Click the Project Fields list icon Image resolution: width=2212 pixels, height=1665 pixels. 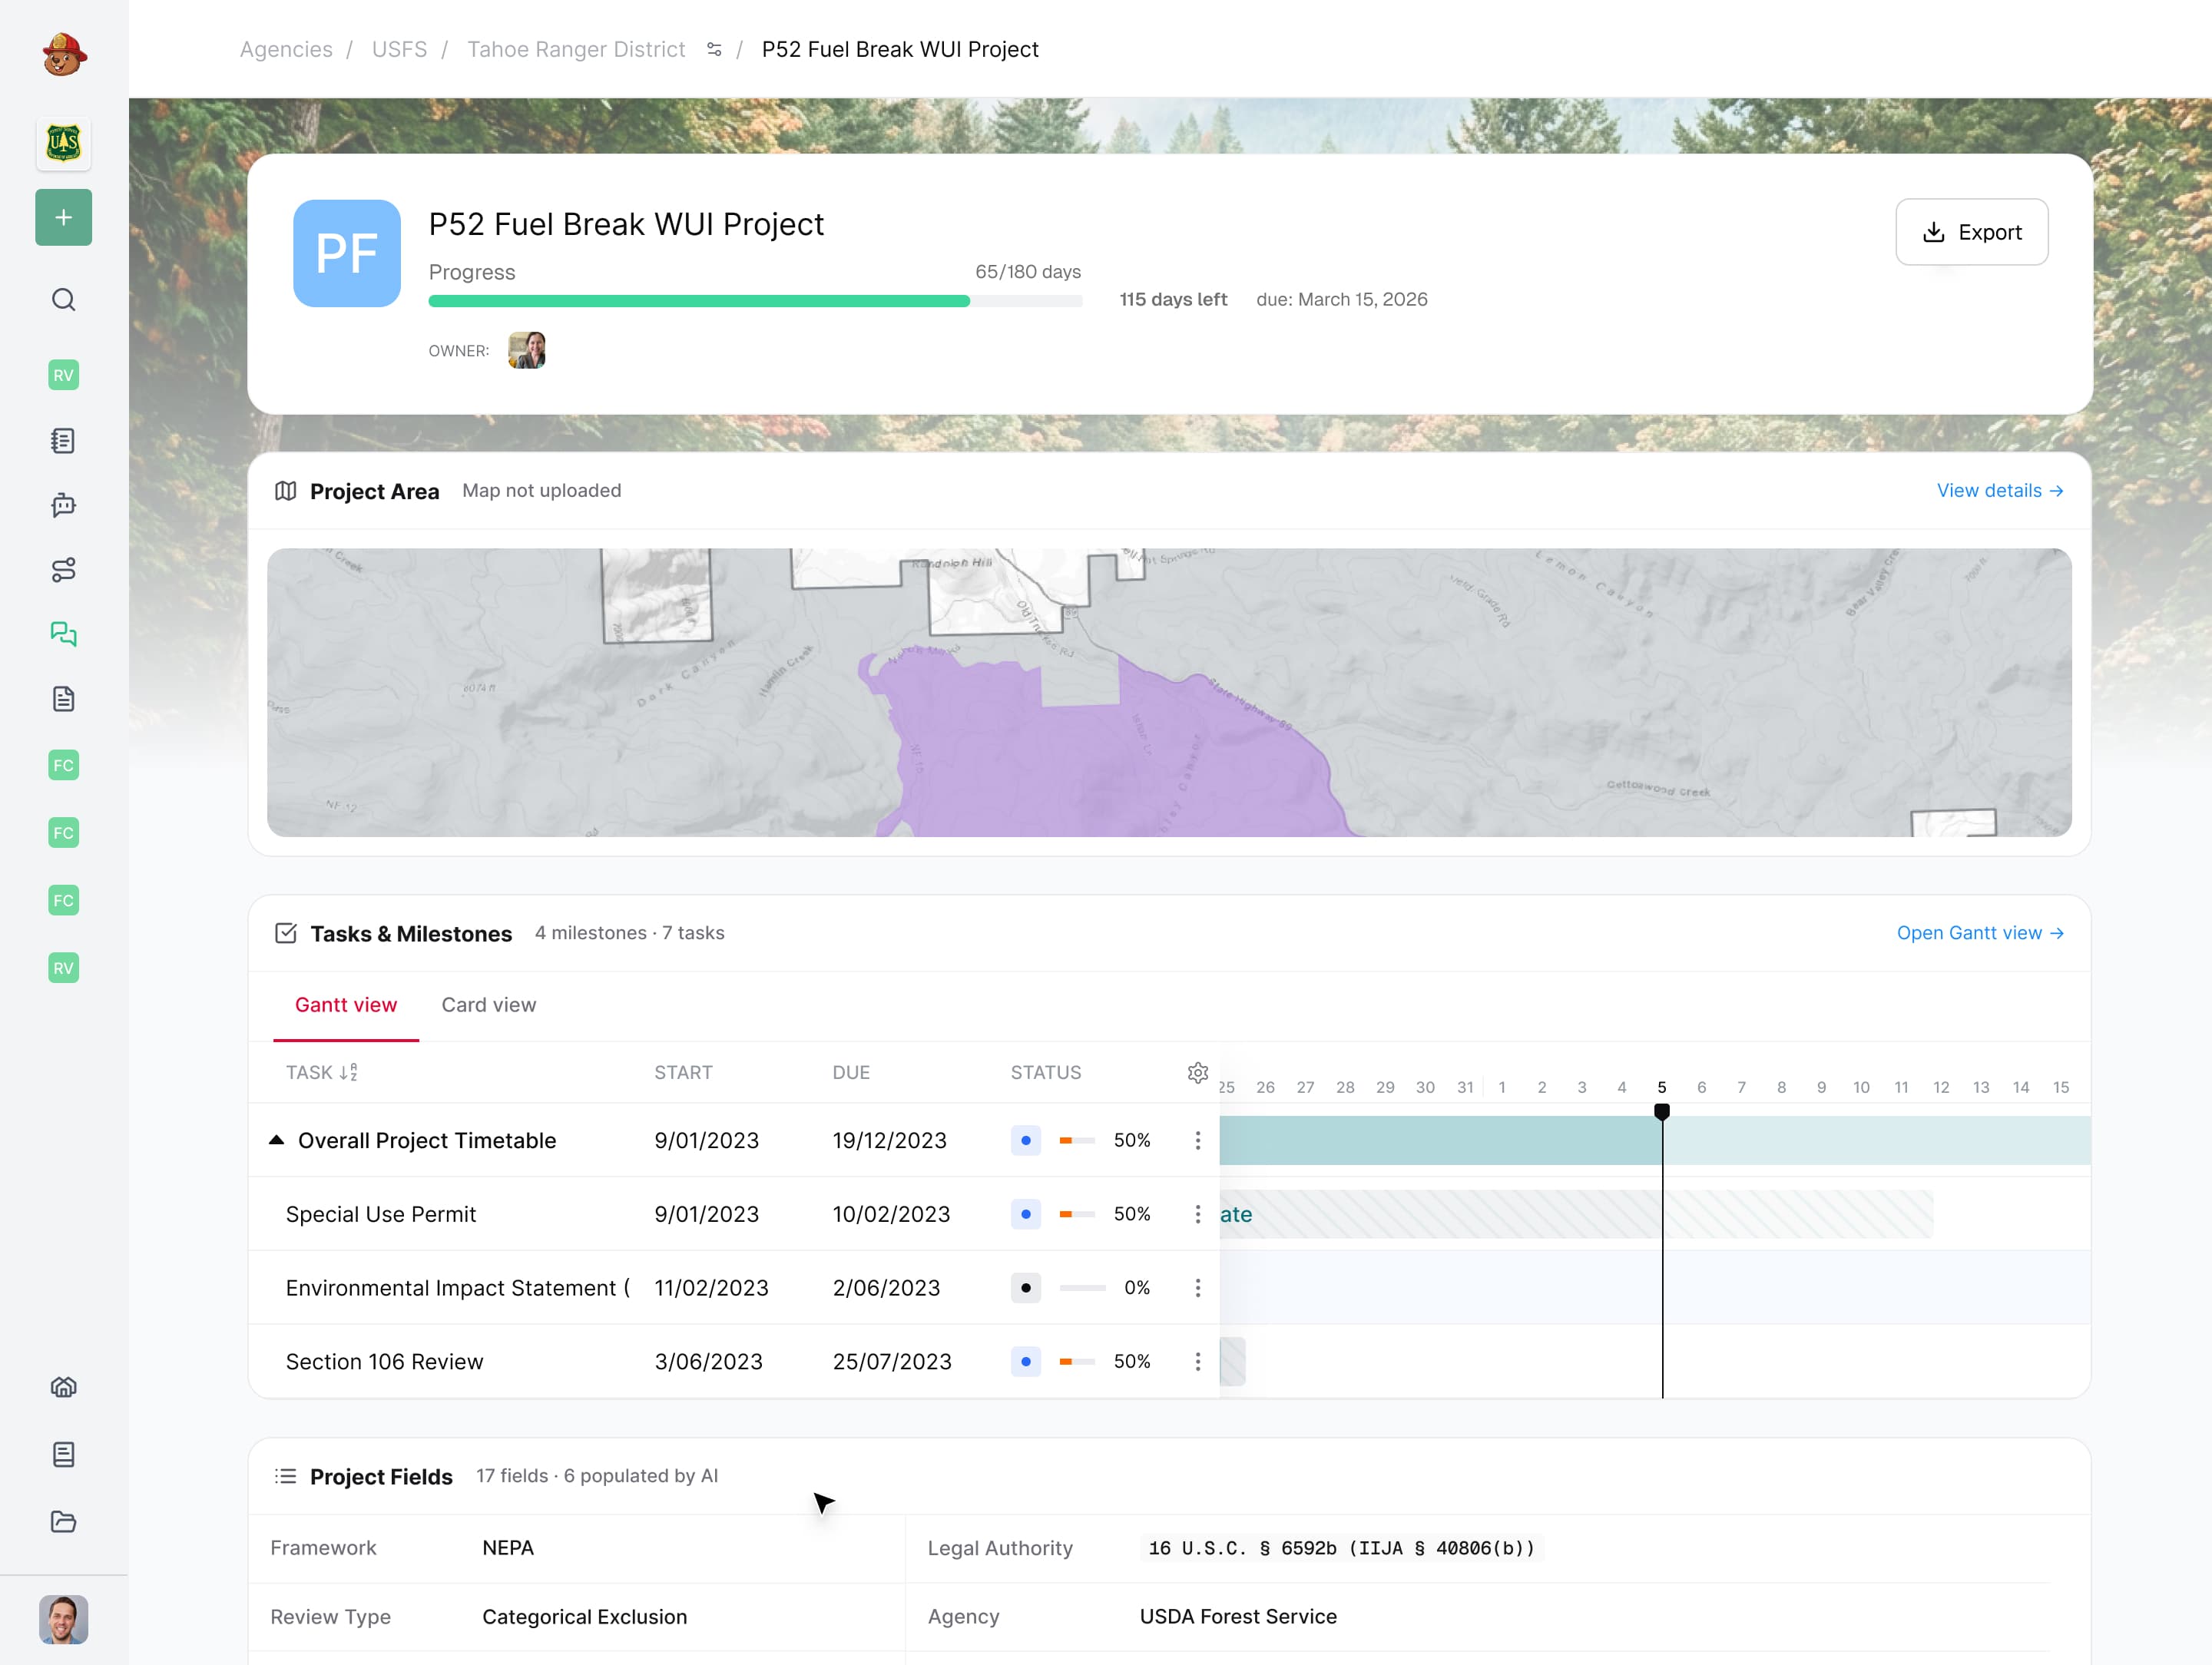[x=286, y=1476]
